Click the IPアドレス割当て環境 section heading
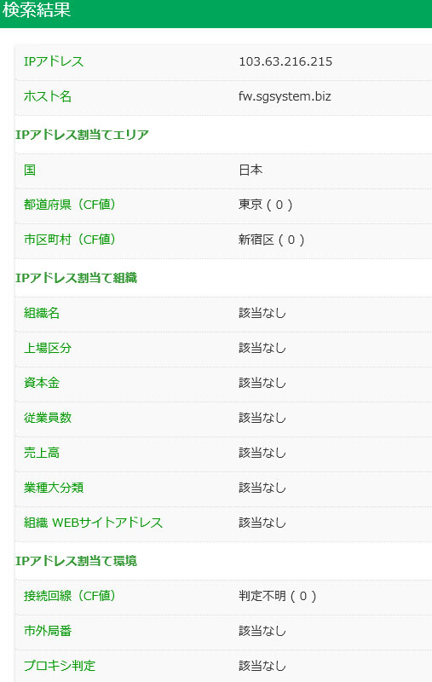Screen dimensions: 432x682 77,561
